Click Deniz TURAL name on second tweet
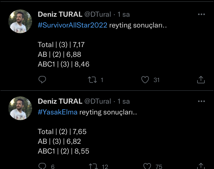This screenshot has width=214, height=169. [60, 101]
